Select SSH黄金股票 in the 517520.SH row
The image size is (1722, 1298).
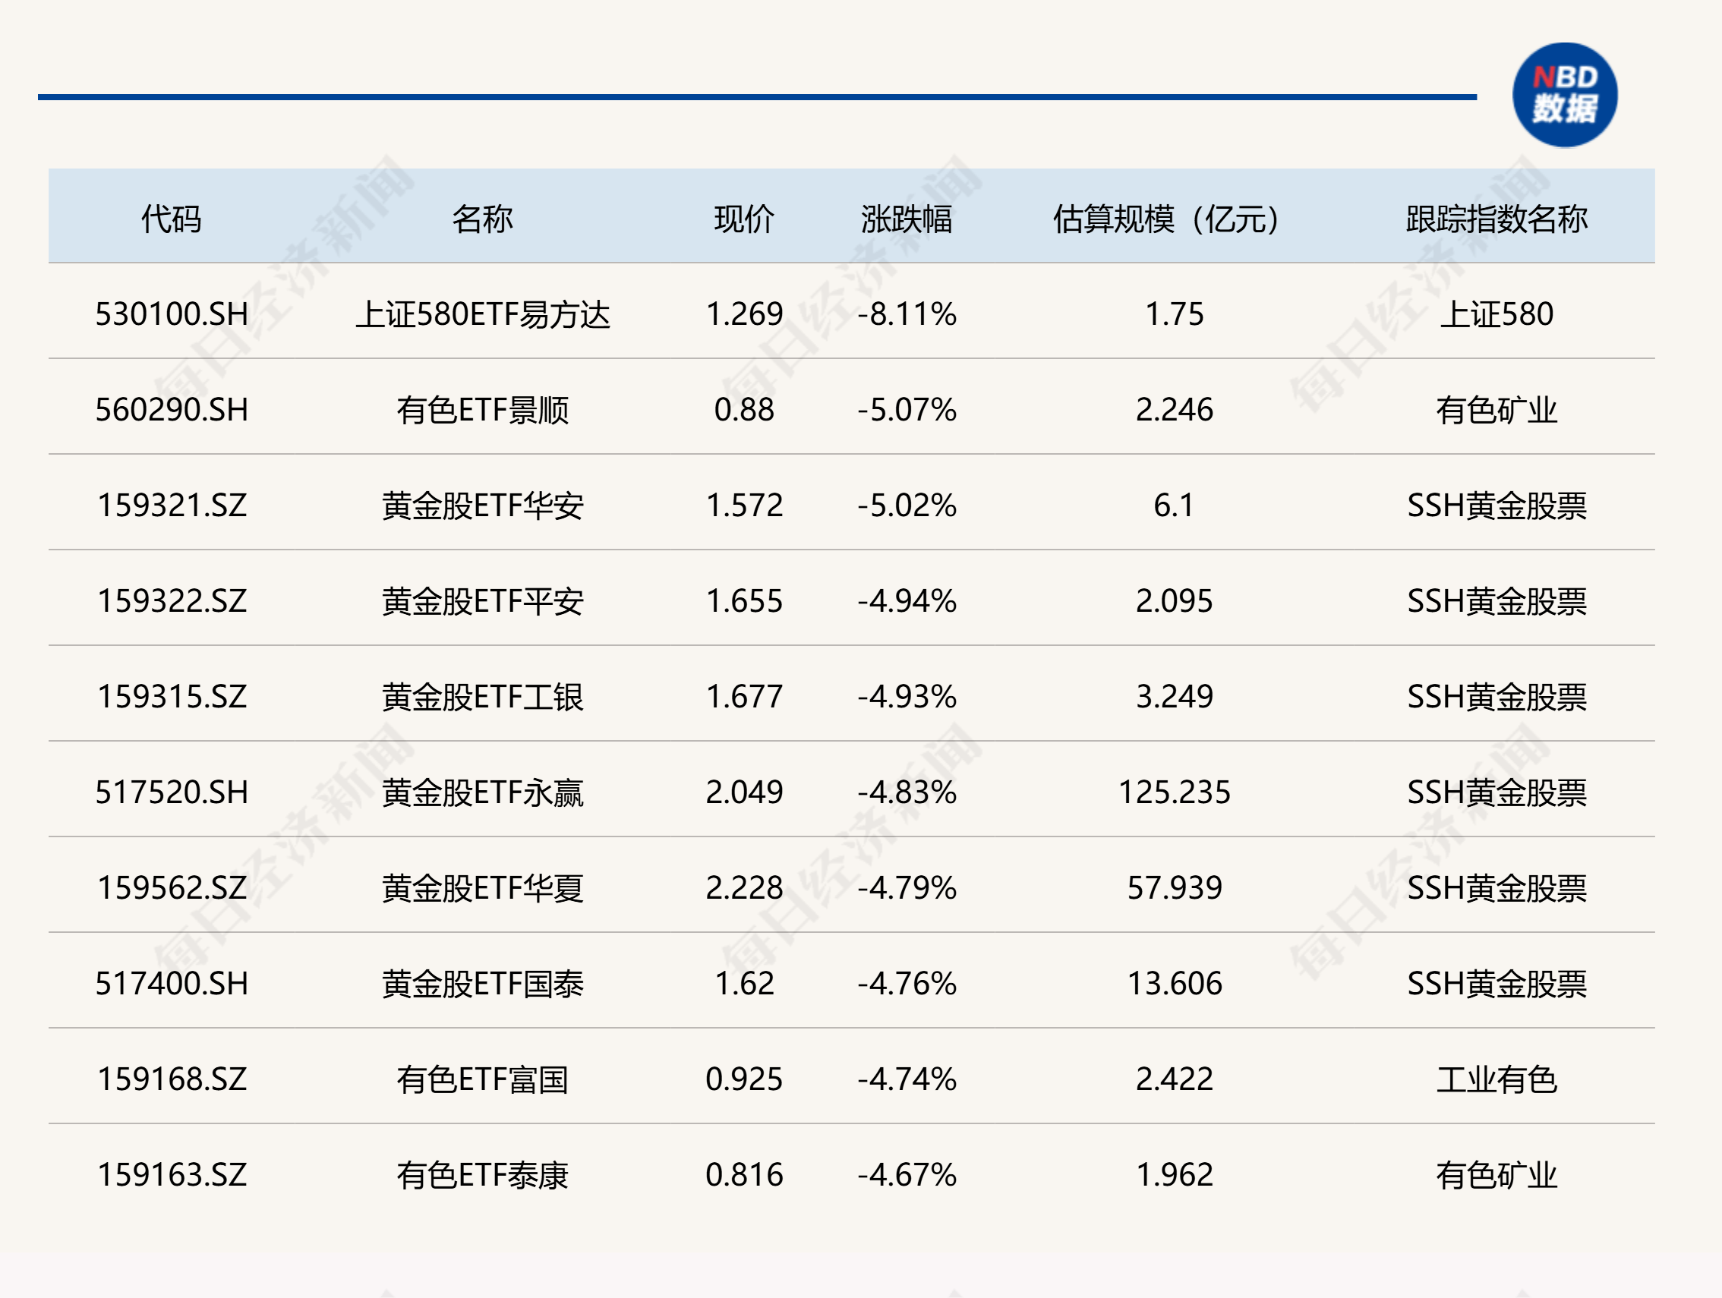[1496, 793]
